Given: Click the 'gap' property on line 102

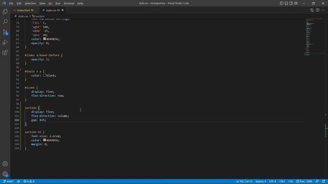Looking at the screenshot, I should pyautogui.click(x=34, y=120).
